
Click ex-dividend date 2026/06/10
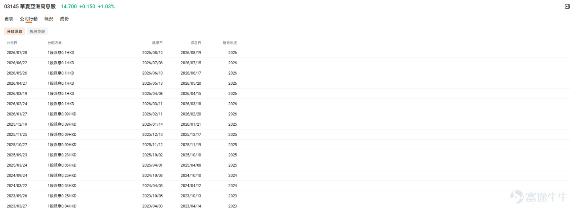tap(152, 73)
